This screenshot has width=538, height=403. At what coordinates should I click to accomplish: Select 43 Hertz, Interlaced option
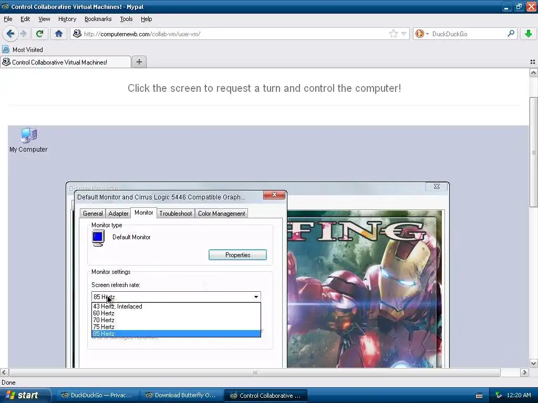pos(176,306)
